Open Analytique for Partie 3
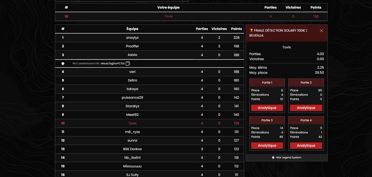This screenshot has width=372, height=177. (x=267, y=146)
